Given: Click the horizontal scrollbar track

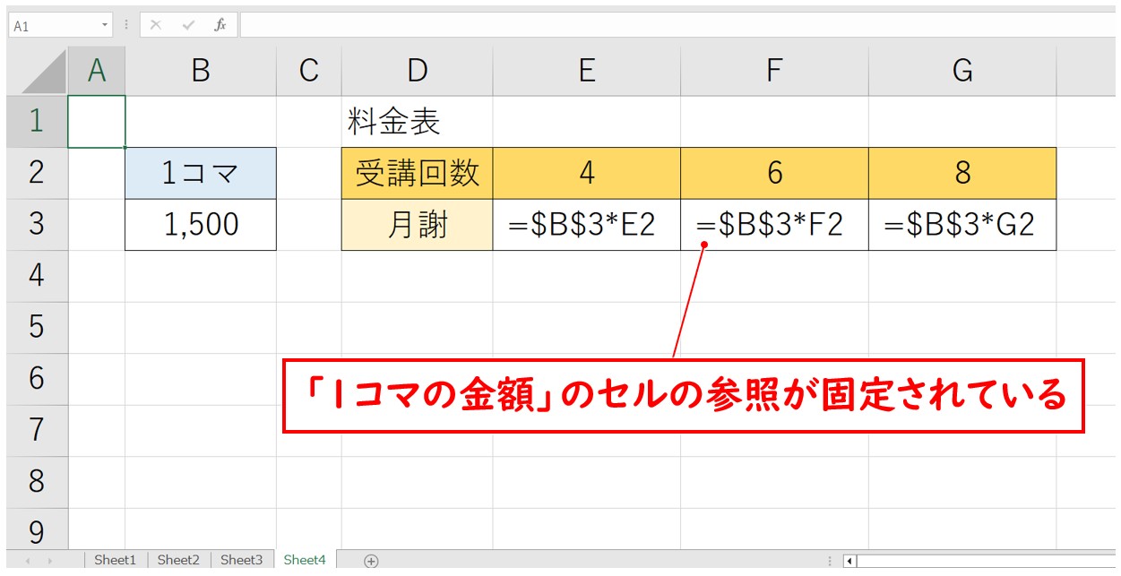Looking at the screenshot, I should pyautogui.click(x=986, y=562).
